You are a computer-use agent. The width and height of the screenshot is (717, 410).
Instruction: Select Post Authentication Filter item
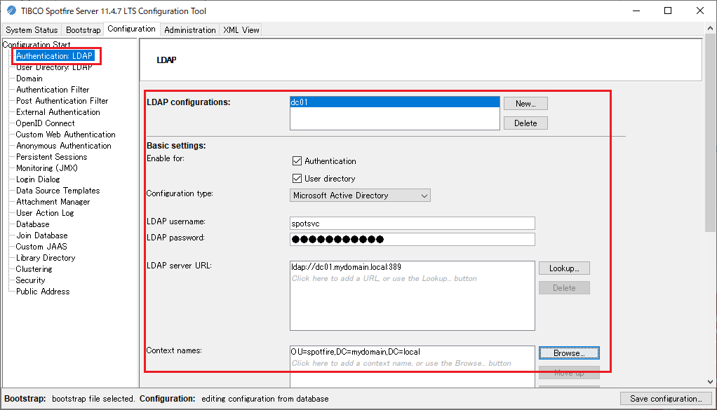62,101
